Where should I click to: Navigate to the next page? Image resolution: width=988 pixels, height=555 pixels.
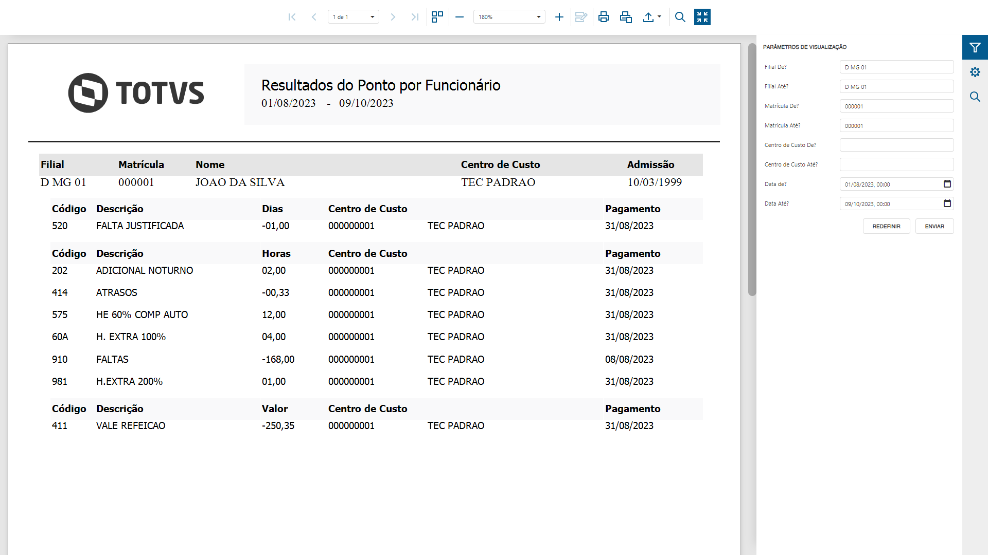tap(393, 17)
